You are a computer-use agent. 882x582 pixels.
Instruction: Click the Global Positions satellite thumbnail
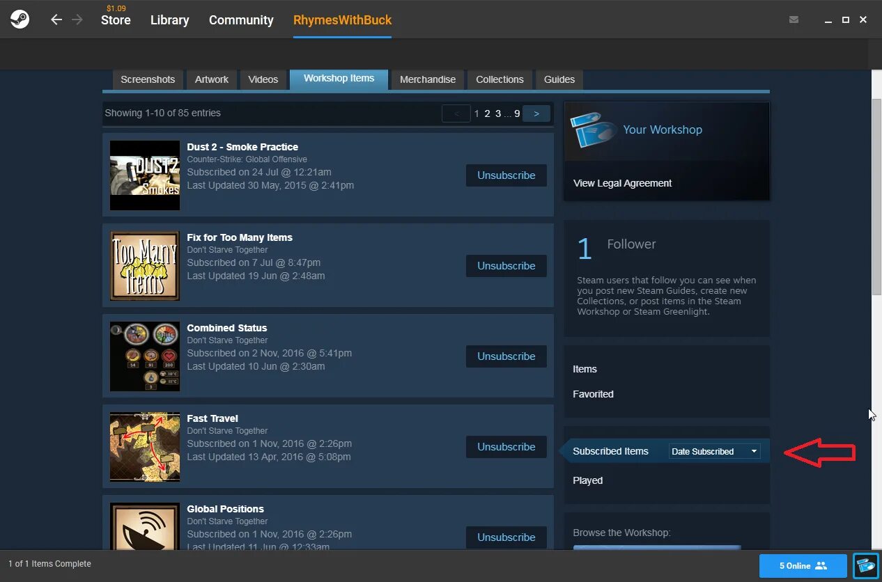(145, 526)
